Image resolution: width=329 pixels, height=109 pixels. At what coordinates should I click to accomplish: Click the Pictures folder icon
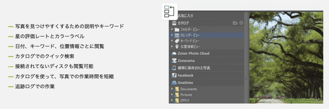click(177, 95)
